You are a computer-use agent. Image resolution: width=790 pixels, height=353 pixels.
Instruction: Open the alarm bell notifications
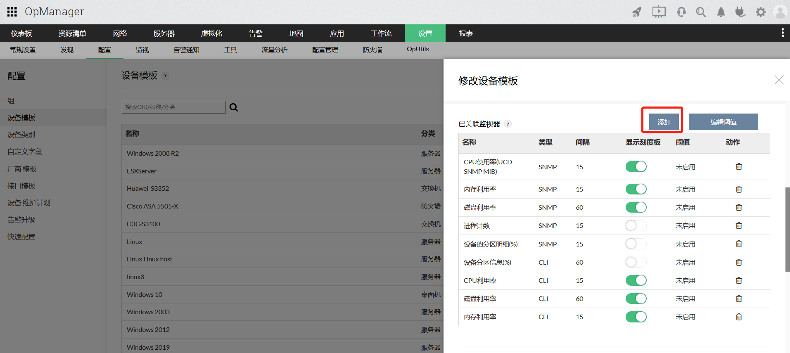pyautogui.click(x=721, y=12)
